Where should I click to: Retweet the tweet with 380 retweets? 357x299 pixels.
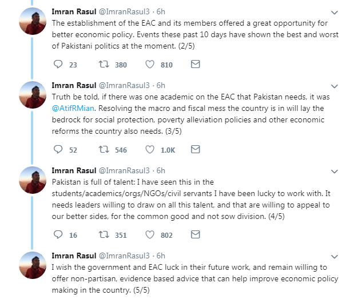pyautogui.click(x=104, y=65)
